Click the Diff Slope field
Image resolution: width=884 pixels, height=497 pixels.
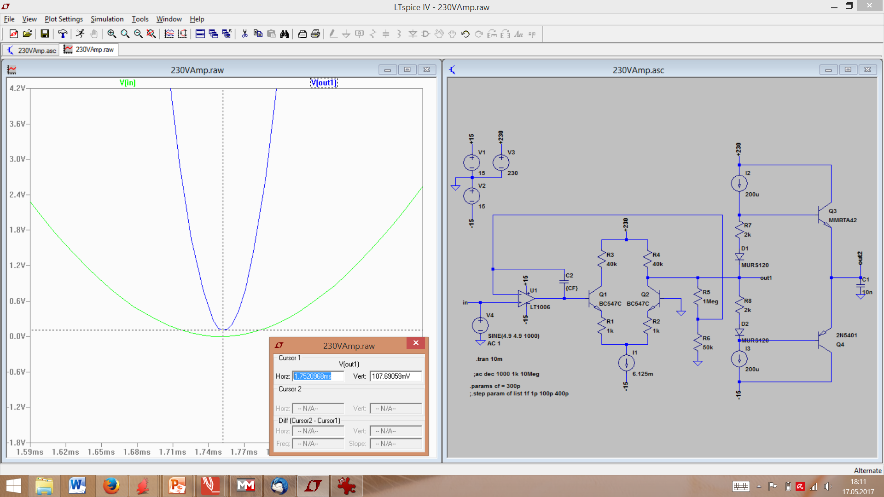(x=395, y=444)
